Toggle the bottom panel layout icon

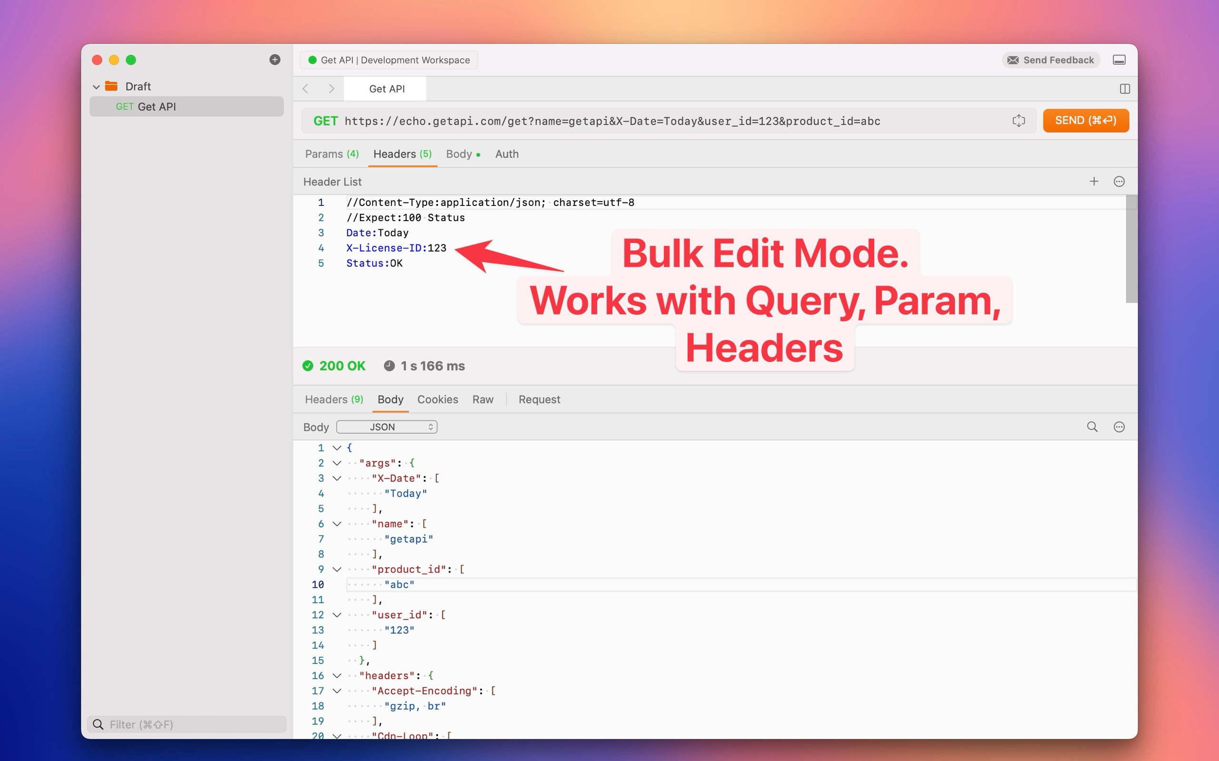point(1119,60)
